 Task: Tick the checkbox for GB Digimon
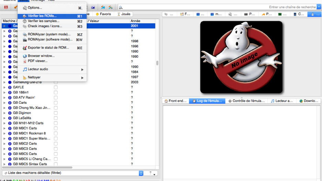pyautogui.click(x=56, y=113)
